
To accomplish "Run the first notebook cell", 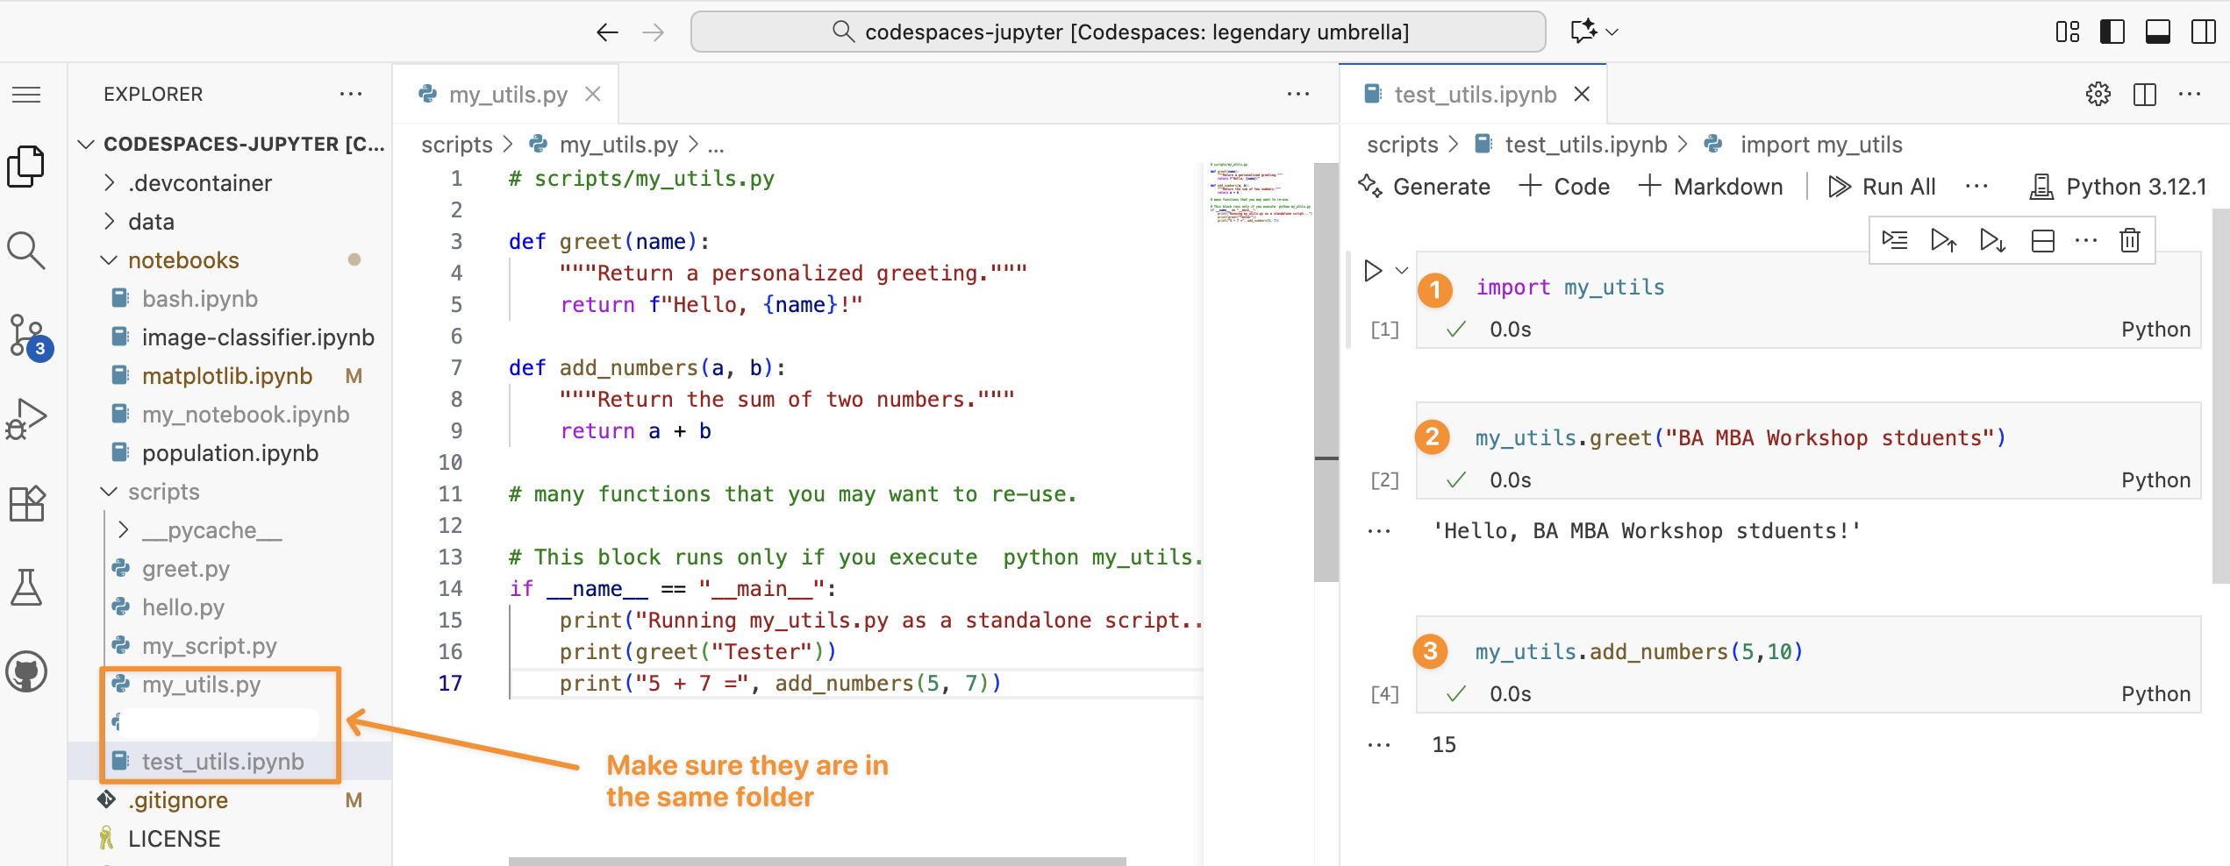I will coord(1373,271).
